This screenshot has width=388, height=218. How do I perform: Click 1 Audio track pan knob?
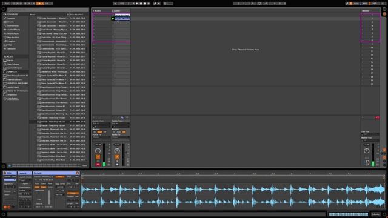click(x=98, y=151)
